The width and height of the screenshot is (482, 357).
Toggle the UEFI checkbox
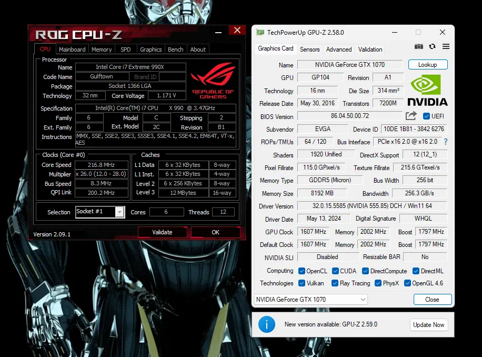[426, 116]
